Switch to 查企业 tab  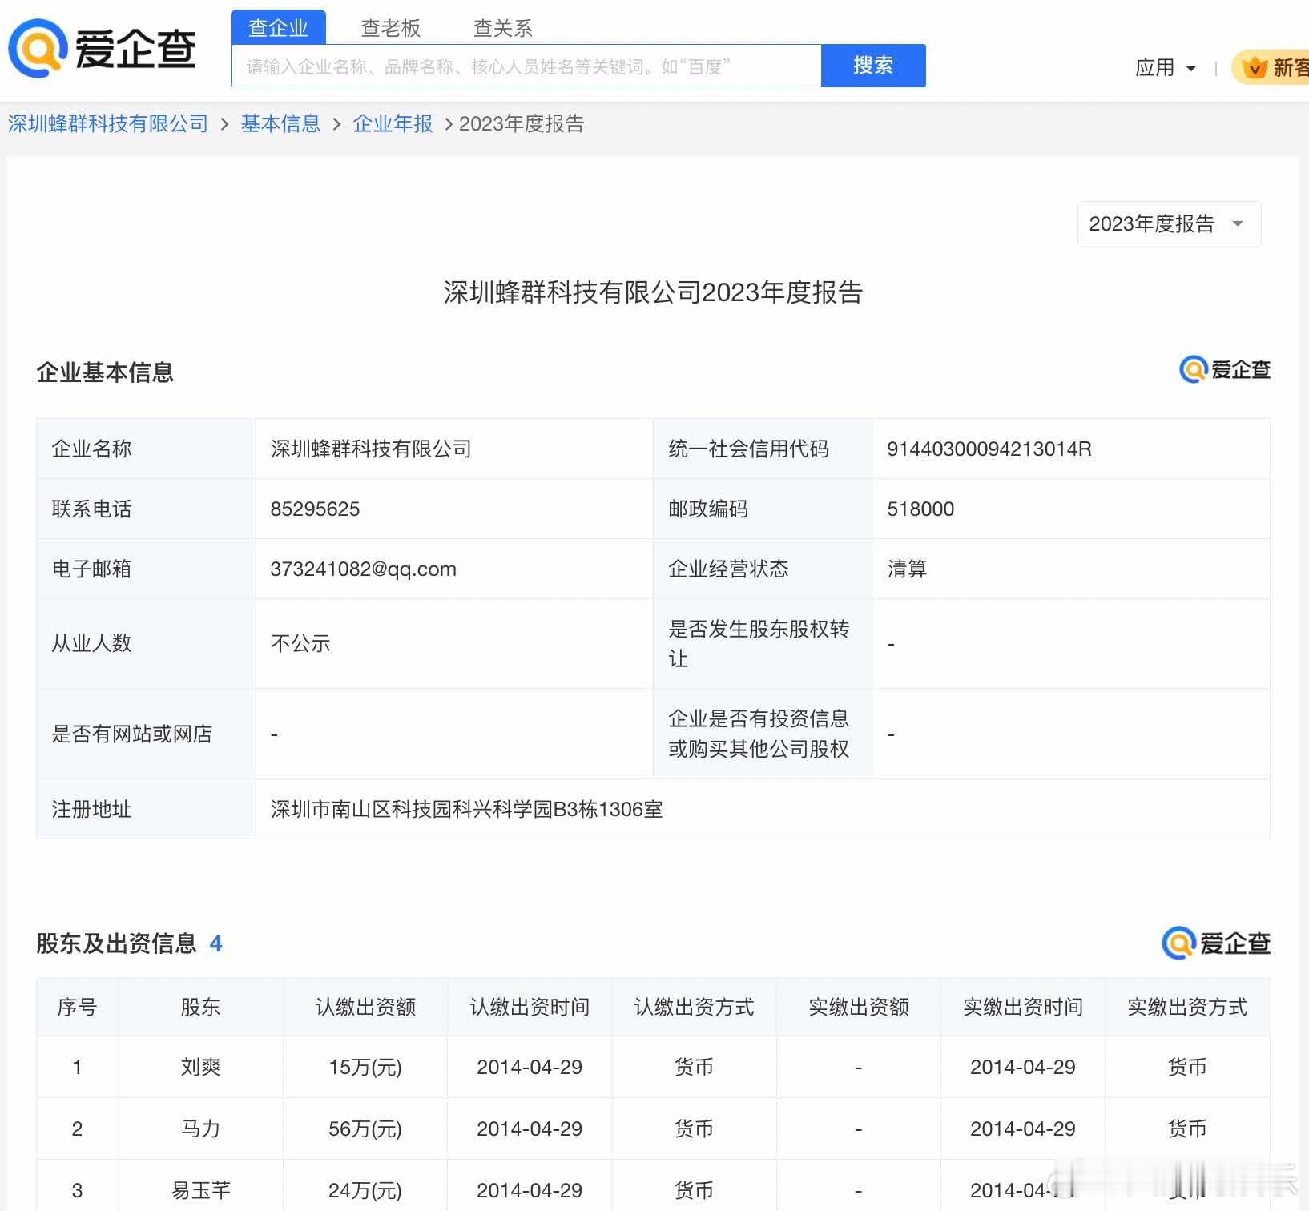click(278, 28)
